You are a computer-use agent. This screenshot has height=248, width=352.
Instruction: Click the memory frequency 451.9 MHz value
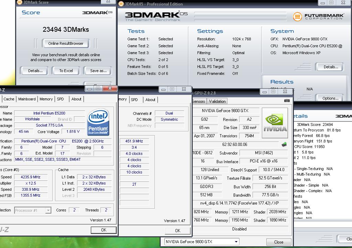tap(134, 141)
